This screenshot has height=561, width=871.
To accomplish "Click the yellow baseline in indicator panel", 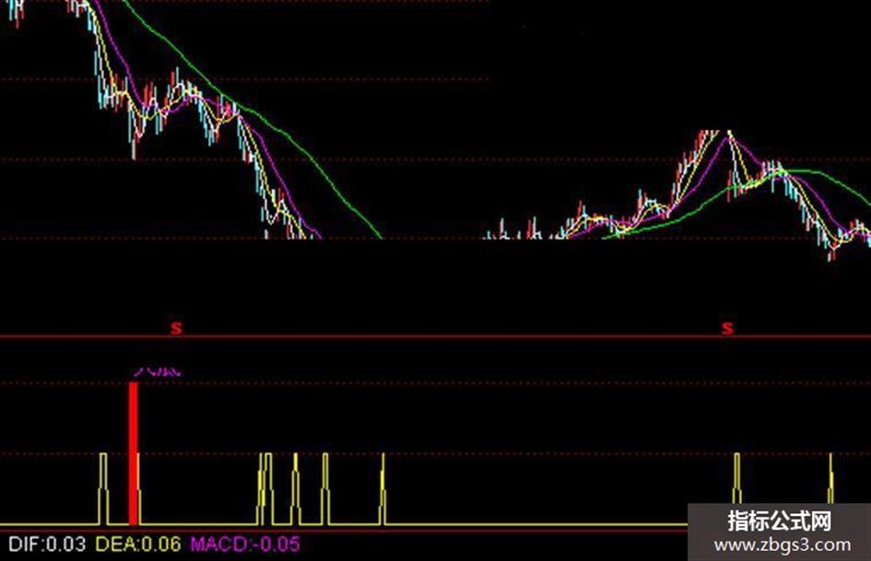I will click(343, 524).
